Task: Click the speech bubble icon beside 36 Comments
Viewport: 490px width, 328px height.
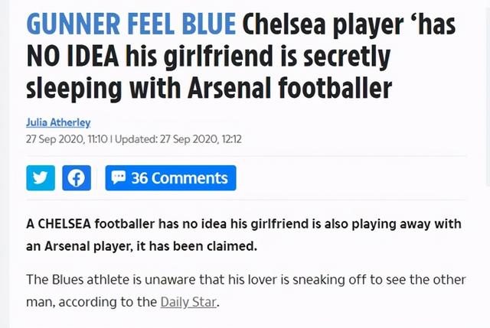Action: (119, 178)
